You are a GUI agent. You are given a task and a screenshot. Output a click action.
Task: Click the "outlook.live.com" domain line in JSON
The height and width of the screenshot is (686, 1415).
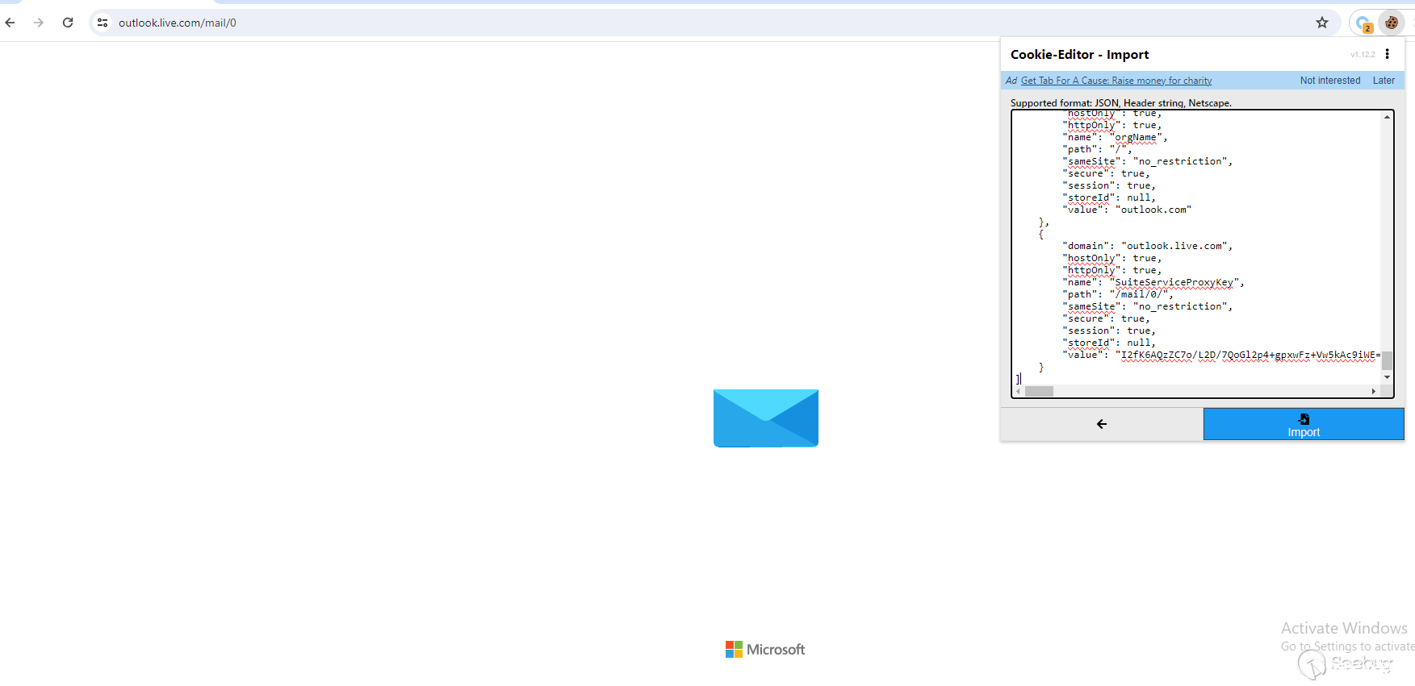[1148, 246]
